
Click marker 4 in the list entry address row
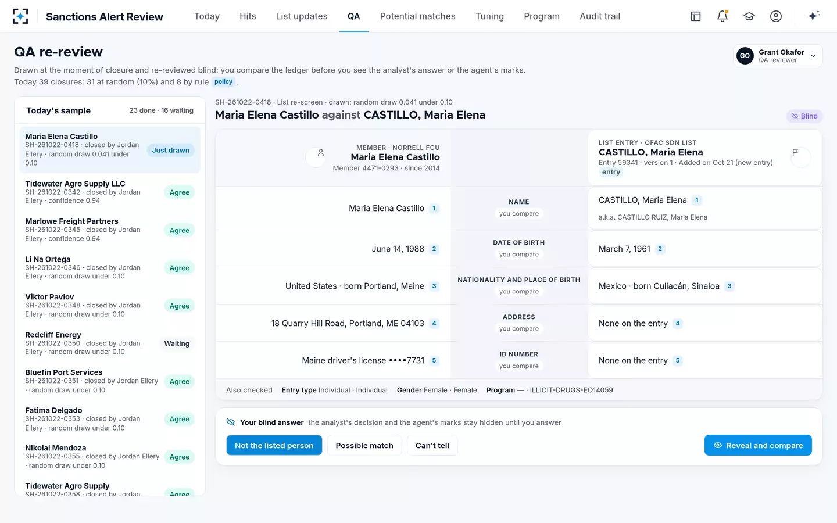pos(678,323)
